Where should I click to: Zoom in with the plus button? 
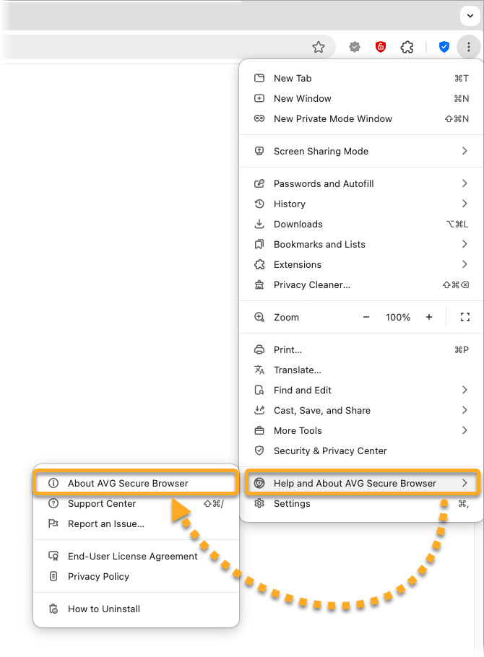[429, 317]
